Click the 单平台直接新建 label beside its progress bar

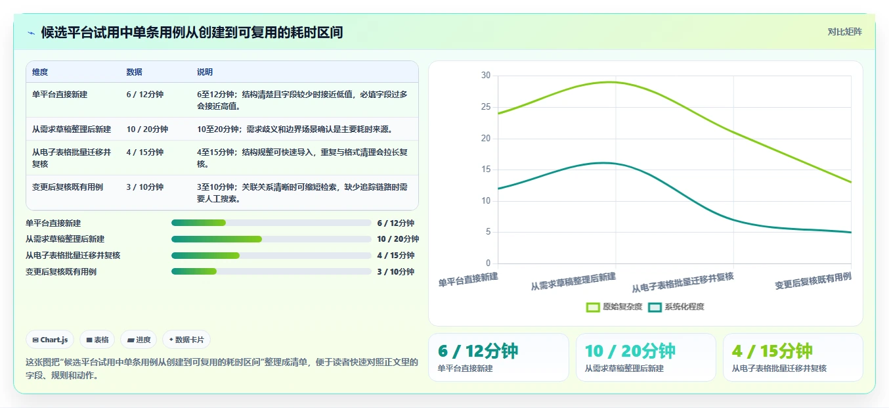[53, 223]
